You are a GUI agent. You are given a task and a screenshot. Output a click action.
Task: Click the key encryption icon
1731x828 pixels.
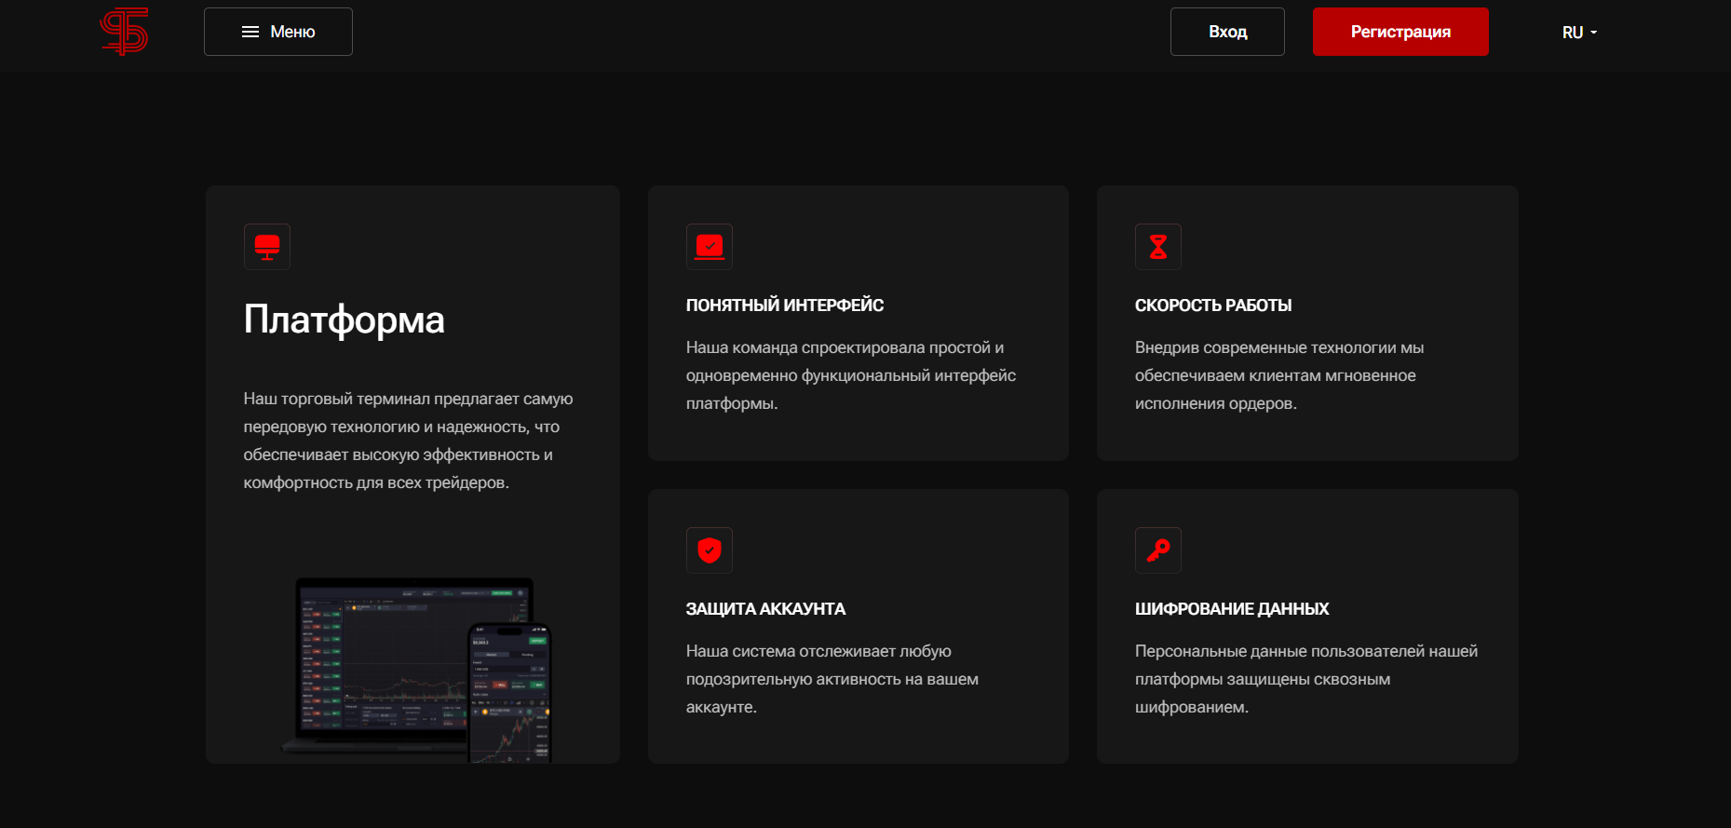point(1158,550)
